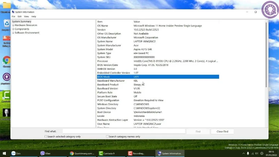
Task: Expand the Software Environment tree node
Action: [x=13, y=33]
